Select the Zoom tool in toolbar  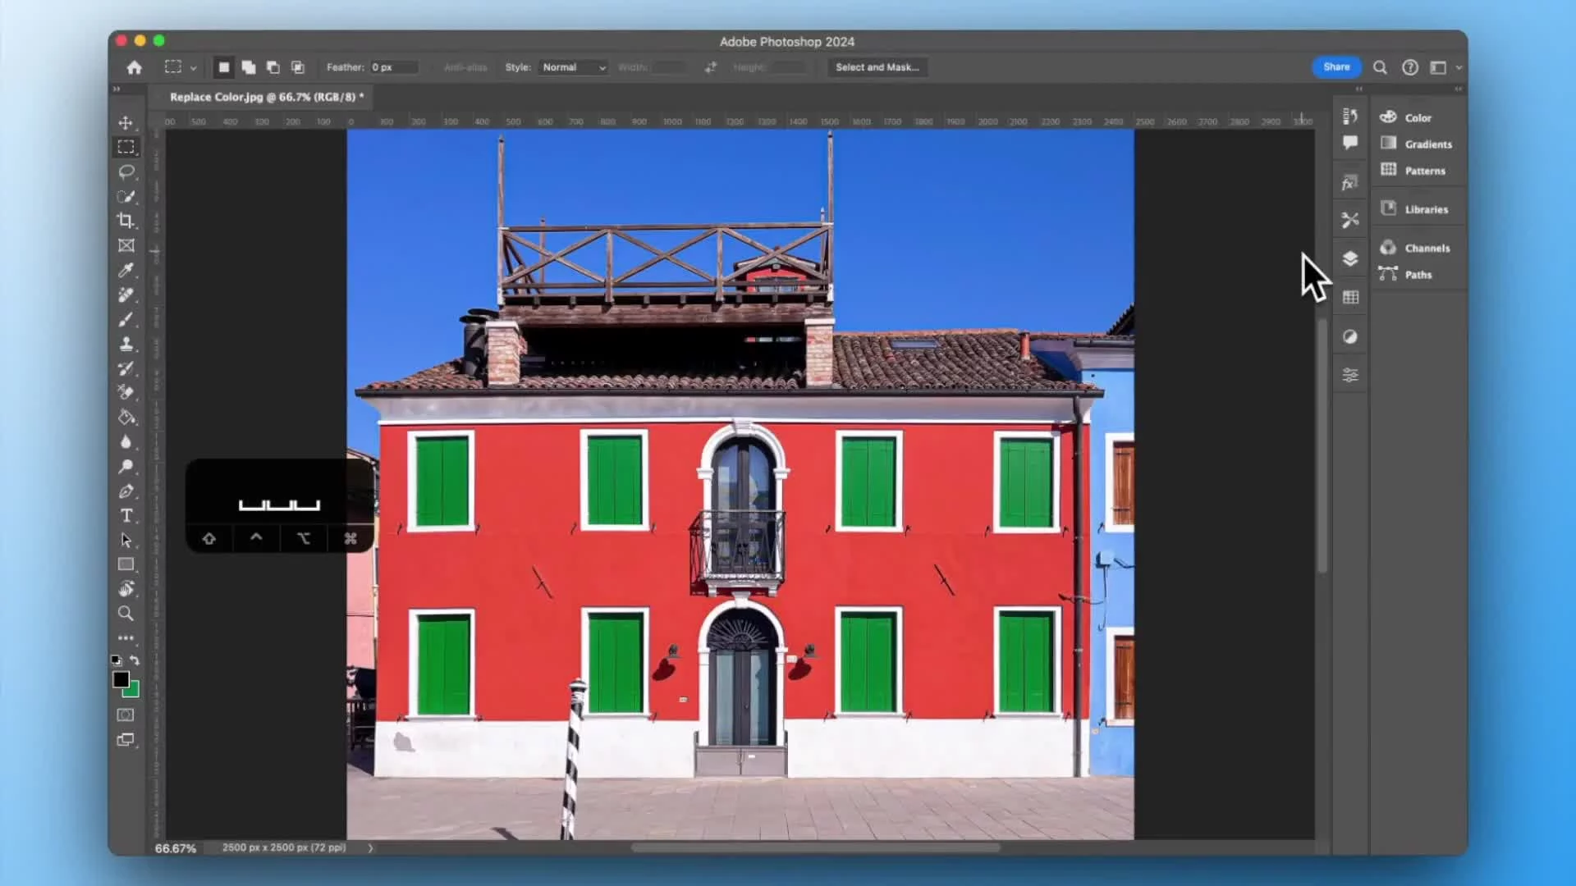(x=126, y=613)
